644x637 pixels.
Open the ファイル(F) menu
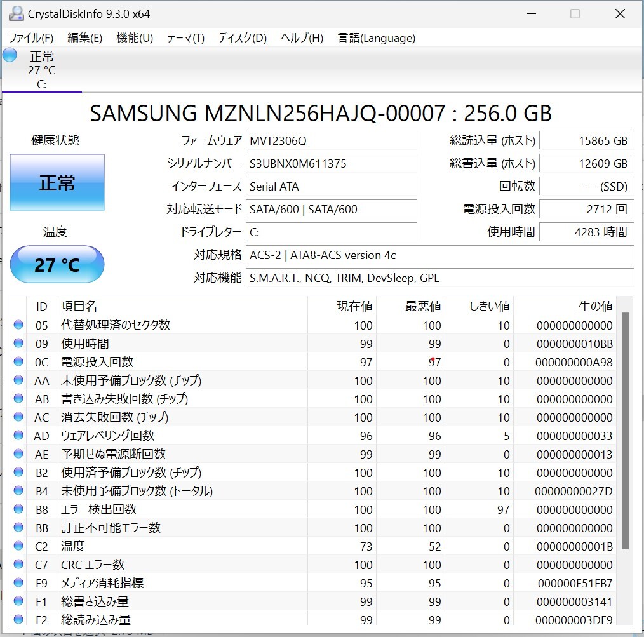(30, 38)
